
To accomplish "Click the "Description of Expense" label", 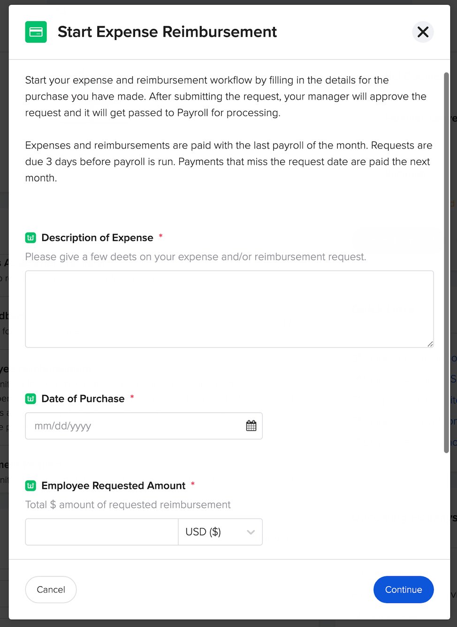I will [97, 238].
